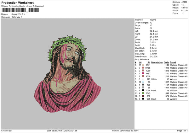Pick the dark maroon swatch for code 1374
Viewport: 189px width, 133px height.
coord(143,96)
